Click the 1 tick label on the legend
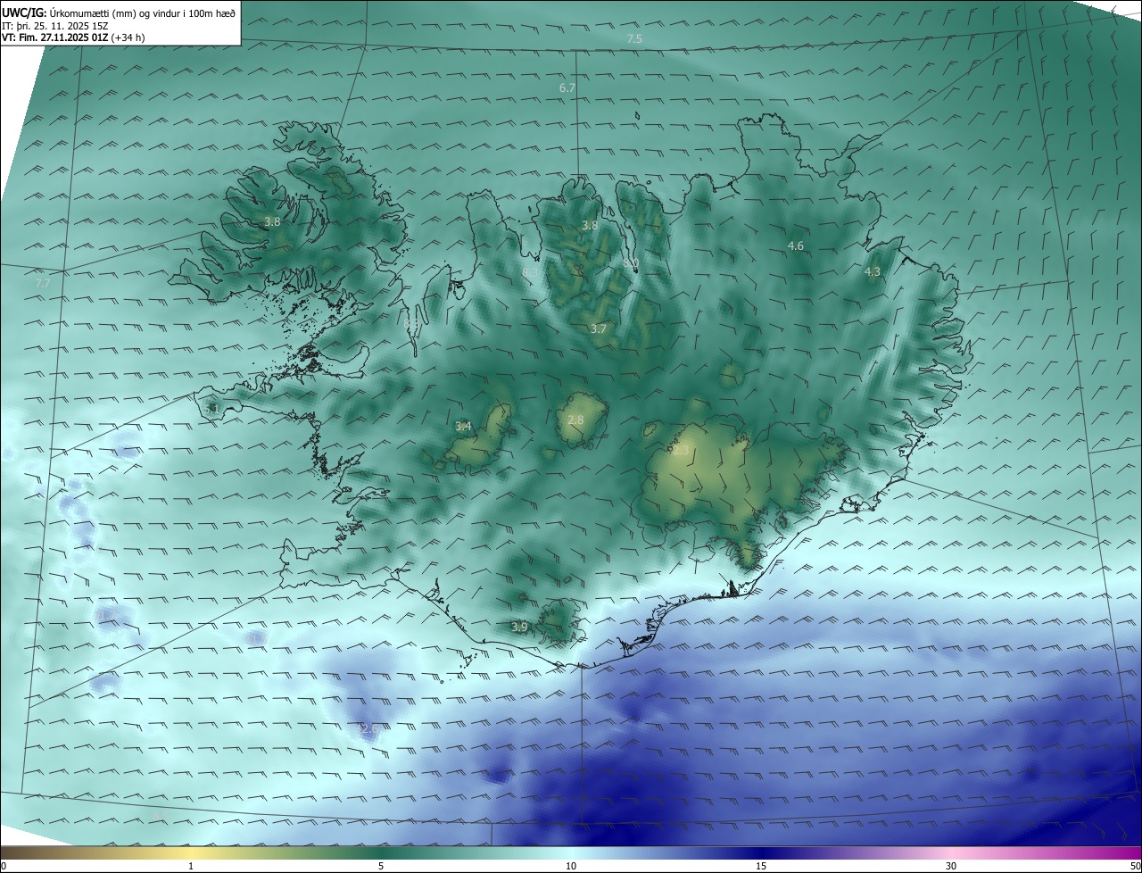The width and height of the screenshot is (1142, 873). pyautogui.click(x=191, y=866)
